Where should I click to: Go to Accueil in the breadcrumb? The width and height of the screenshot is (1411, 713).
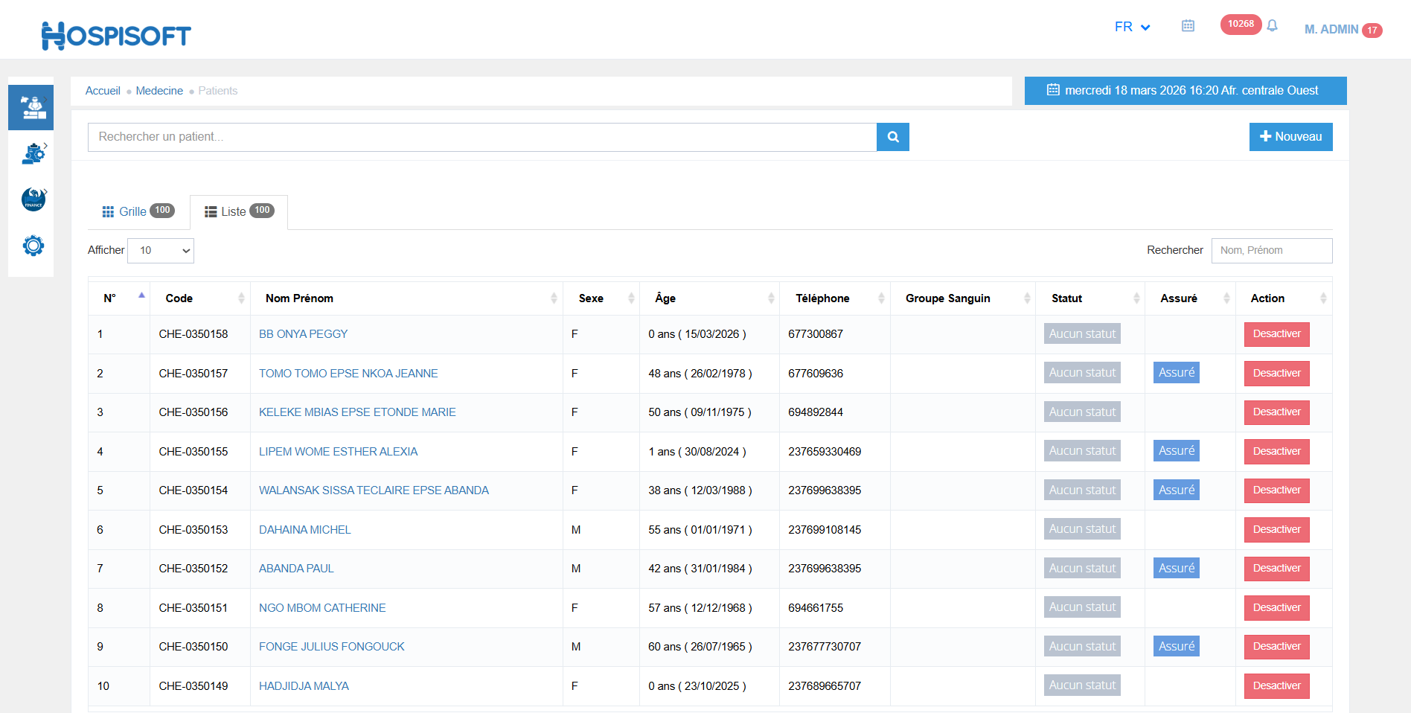click(103, 91)
